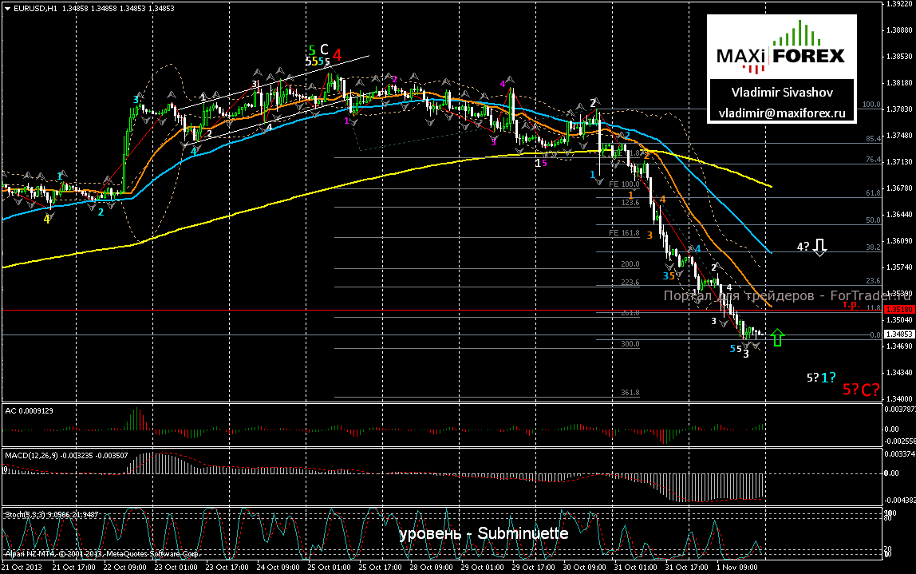Click the green up arrow marker
This screenshot has height=574, width=916.
coord(778,337)
